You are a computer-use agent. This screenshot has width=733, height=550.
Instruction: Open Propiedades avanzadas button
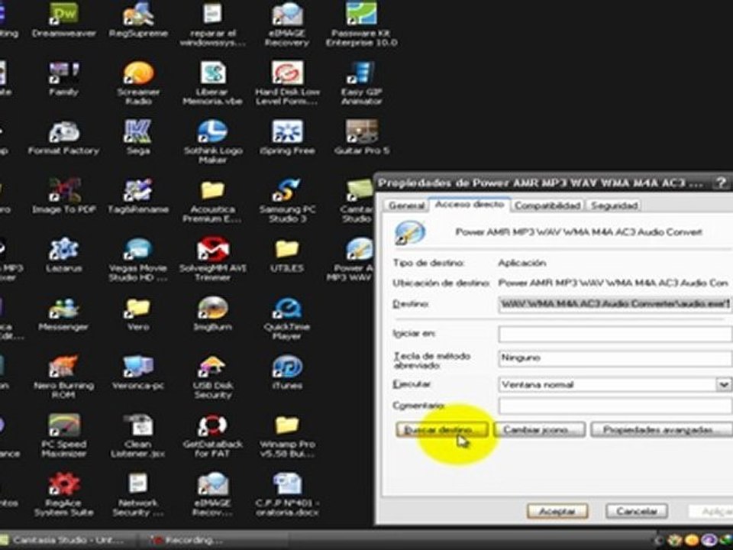(661, 430)
